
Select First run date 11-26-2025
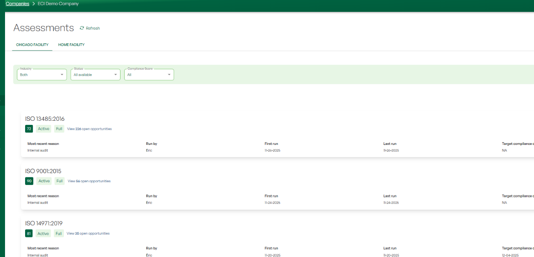[x=272, y=150]
